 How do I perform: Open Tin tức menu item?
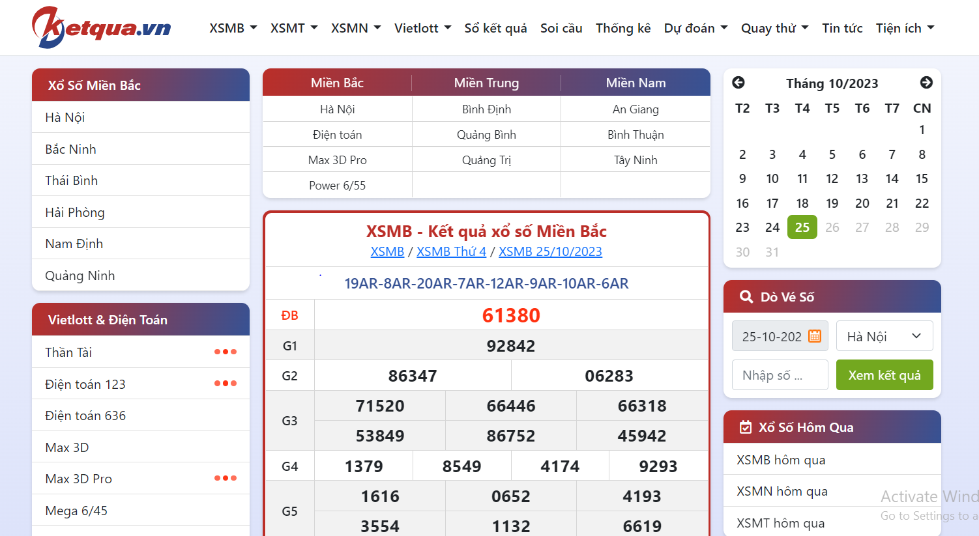pos(842,28)
